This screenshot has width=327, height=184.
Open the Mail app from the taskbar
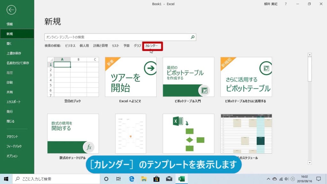point(169,179)
